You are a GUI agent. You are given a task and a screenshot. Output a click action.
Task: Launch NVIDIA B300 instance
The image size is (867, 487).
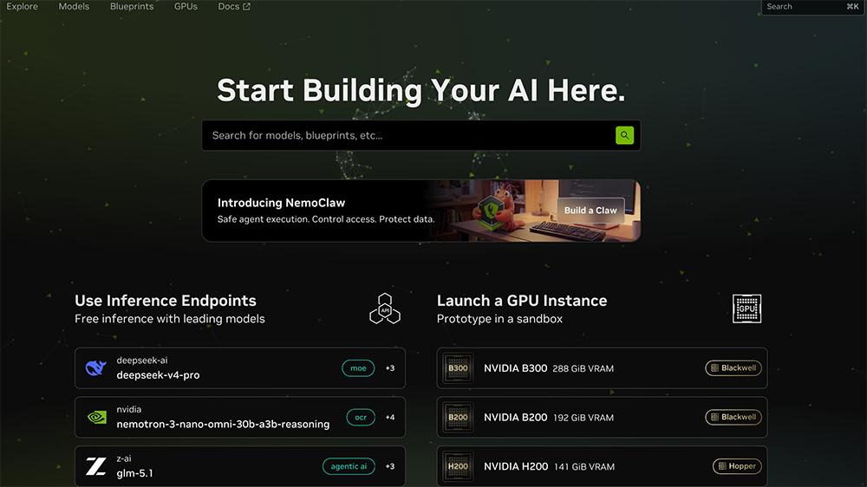603,368
